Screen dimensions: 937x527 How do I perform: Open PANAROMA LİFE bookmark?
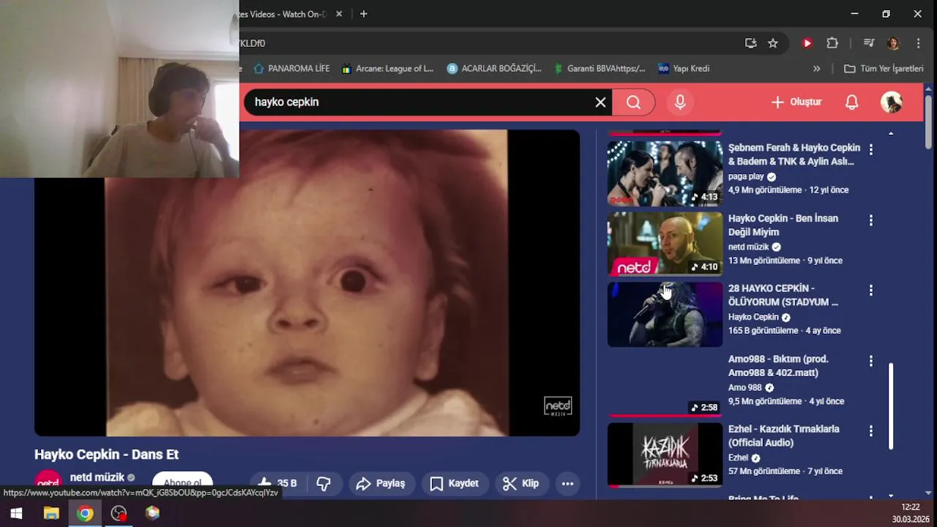pyautogui.click(x=291, y=69)
